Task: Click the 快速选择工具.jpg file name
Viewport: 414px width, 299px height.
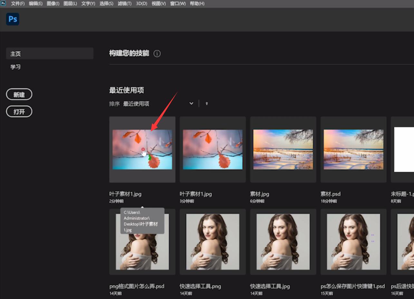Action: tap(270, 286)
